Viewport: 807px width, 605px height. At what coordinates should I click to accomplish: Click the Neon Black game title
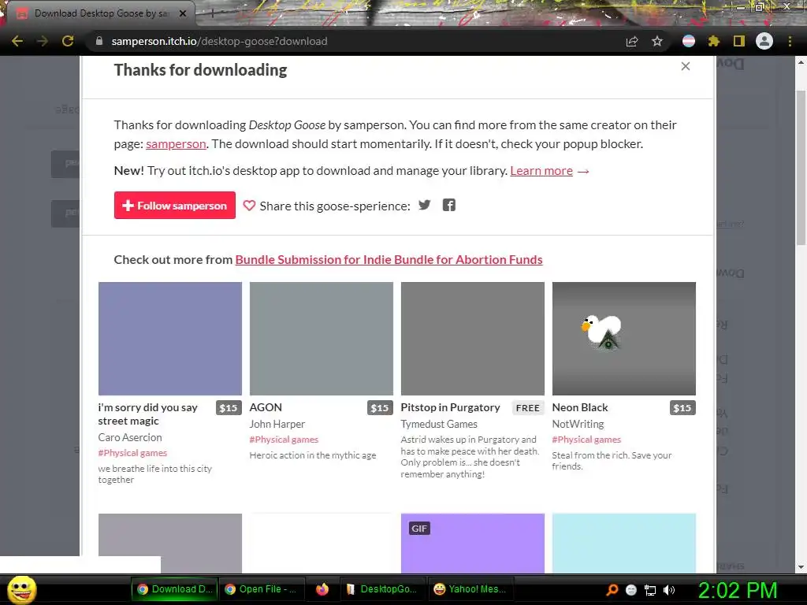[x=580, y=407]
